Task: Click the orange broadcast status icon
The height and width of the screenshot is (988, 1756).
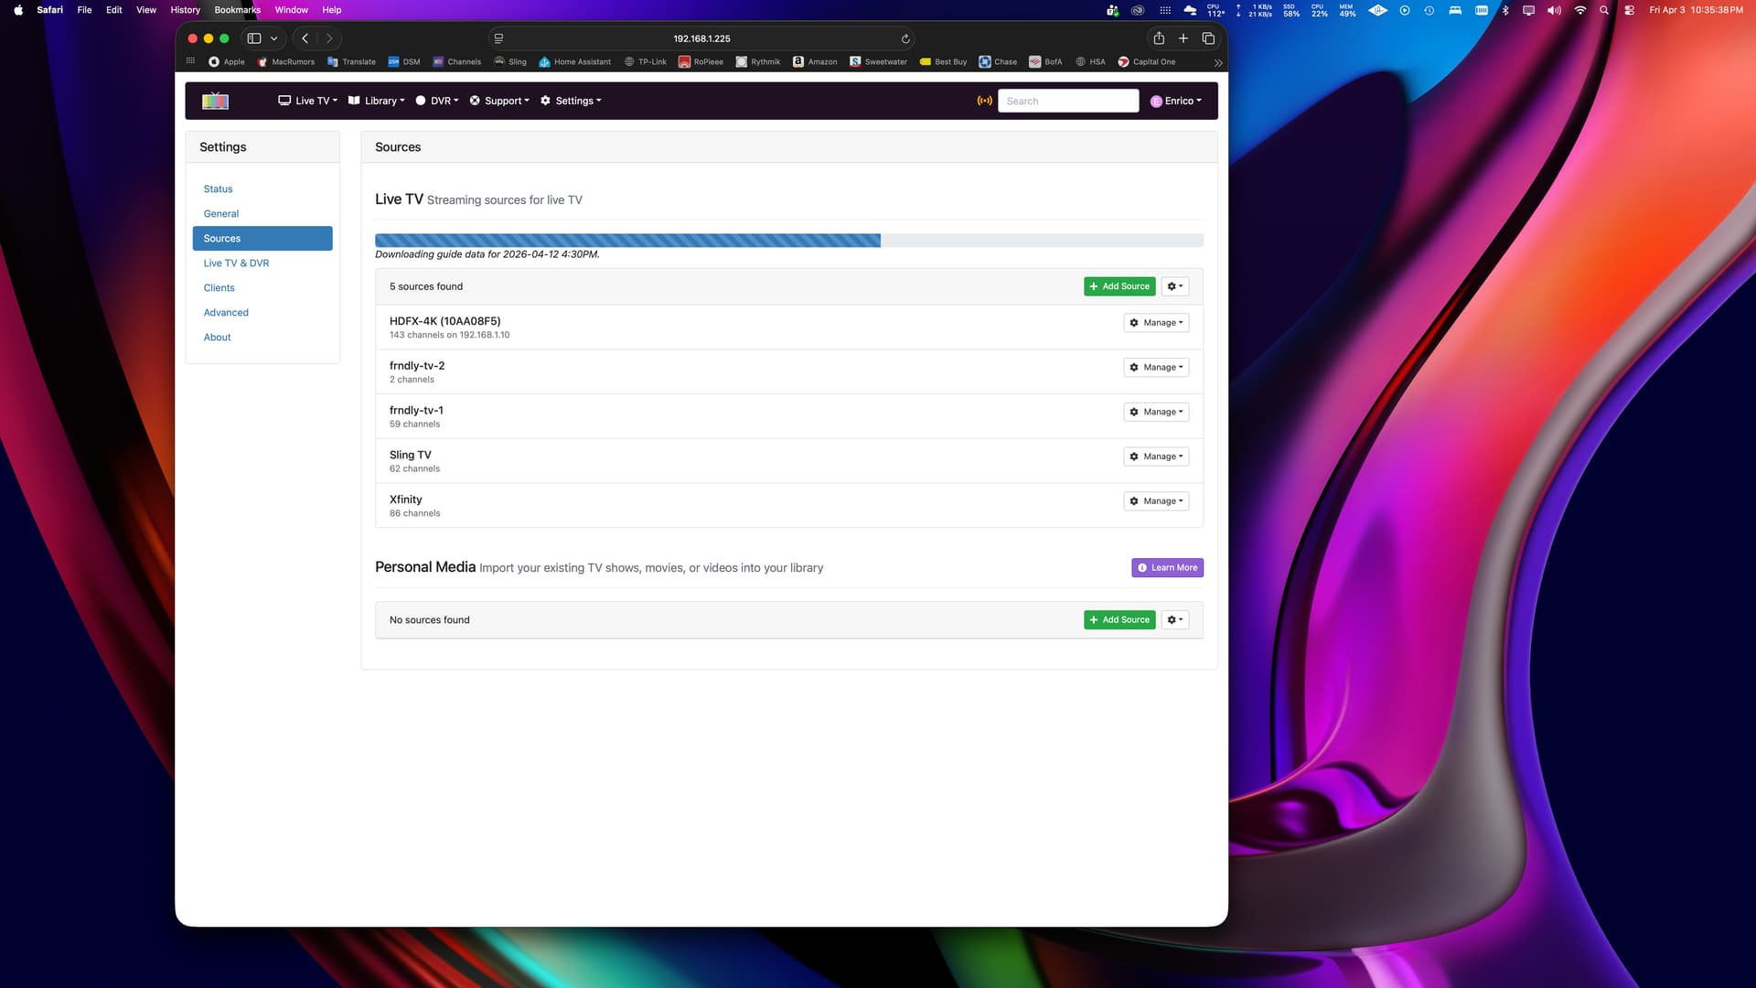Action: click(x=984, y=101)
